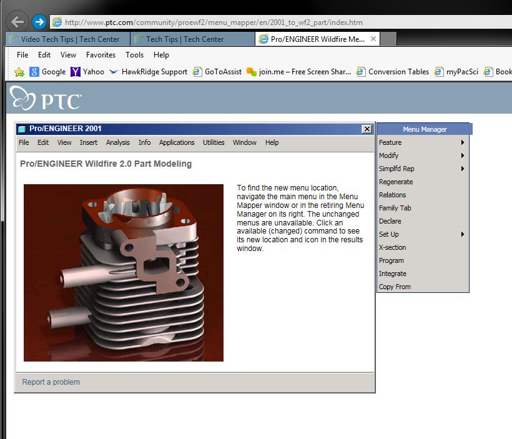Open the Google bookmark

tap(47, 72)
